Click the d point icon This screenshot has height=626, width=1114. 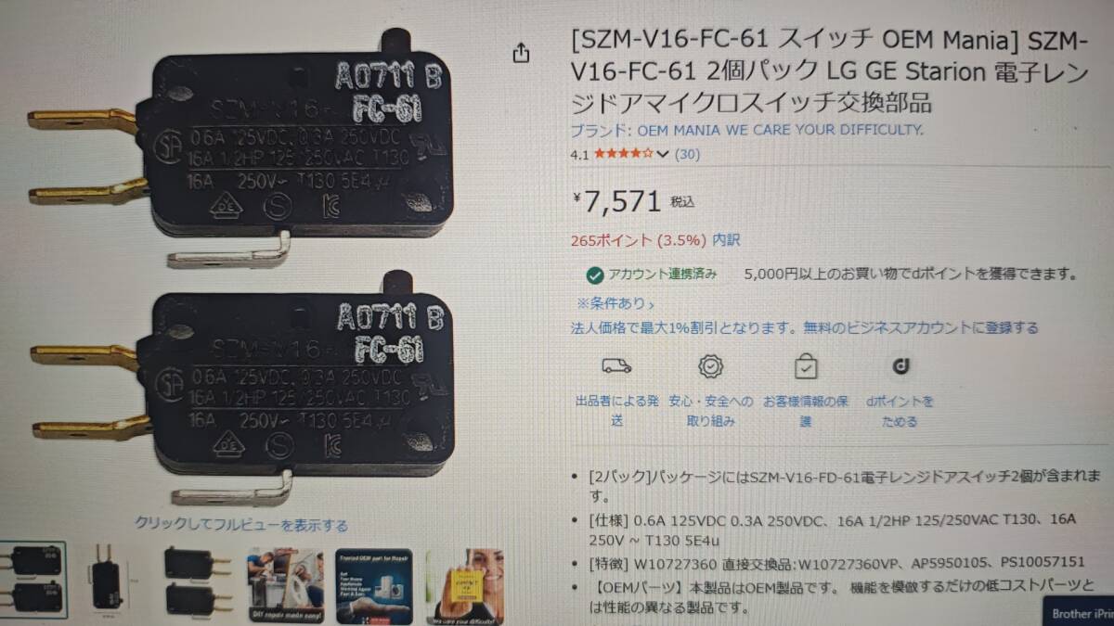900,366
